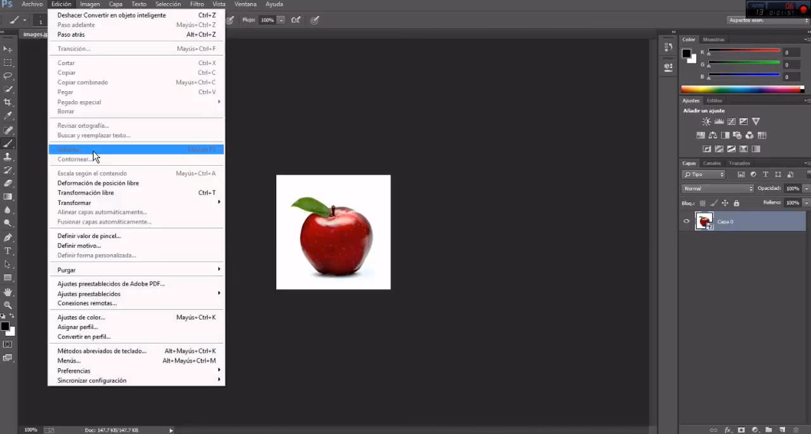The height and width of the screenshot is (434, 811).
Task: Toggle the lock position icon for layers
Action: point(725,202)
